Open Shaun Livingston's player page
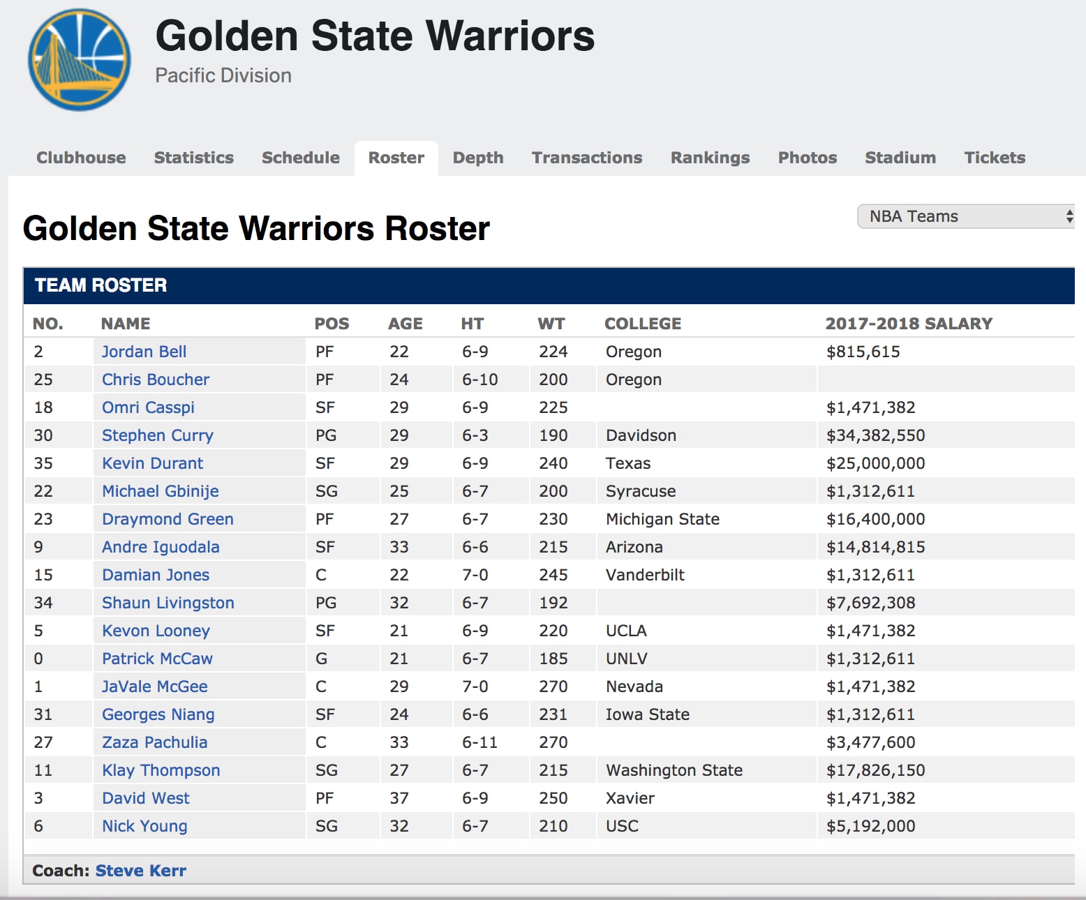The width and height of the screenshot is (1086, 900). [168, 603]
